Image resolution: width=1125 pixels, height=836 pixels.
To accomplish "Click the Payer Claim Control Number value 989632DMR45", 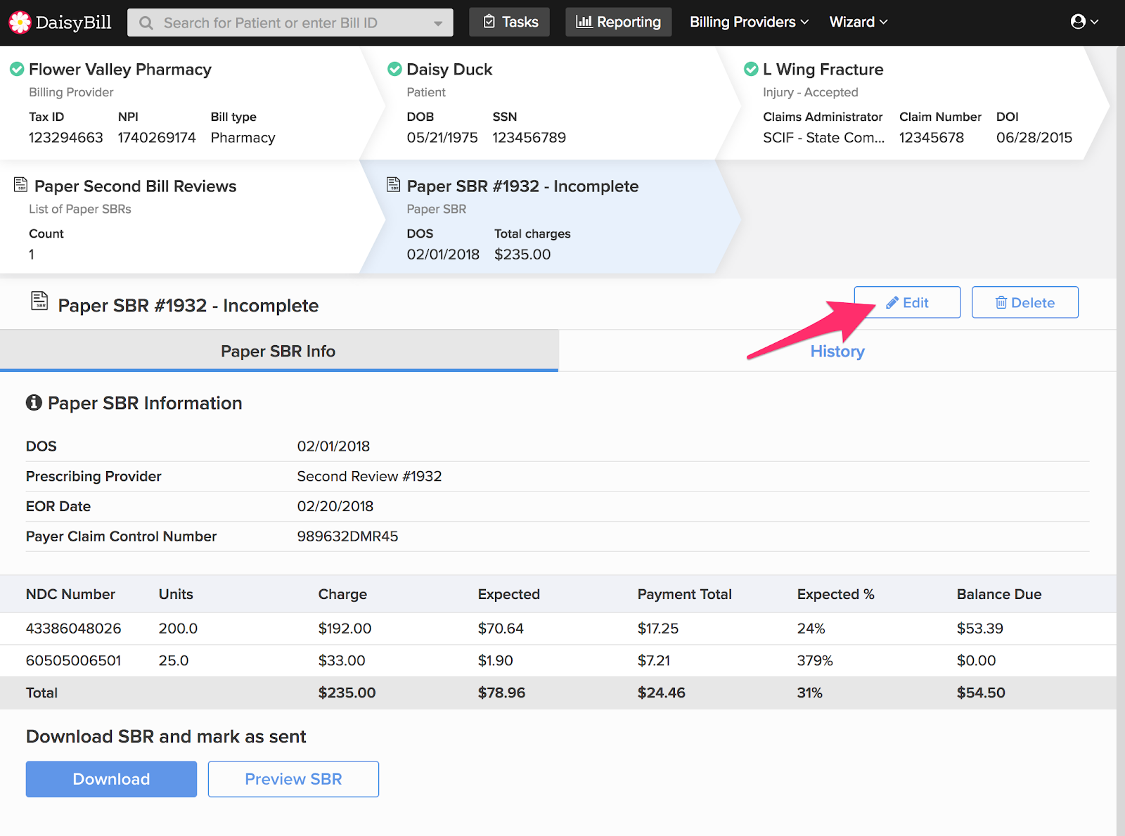I will pos(347,536).
